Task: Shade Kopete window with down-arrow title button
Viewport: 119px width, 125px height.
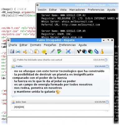Action: (104, 40)
